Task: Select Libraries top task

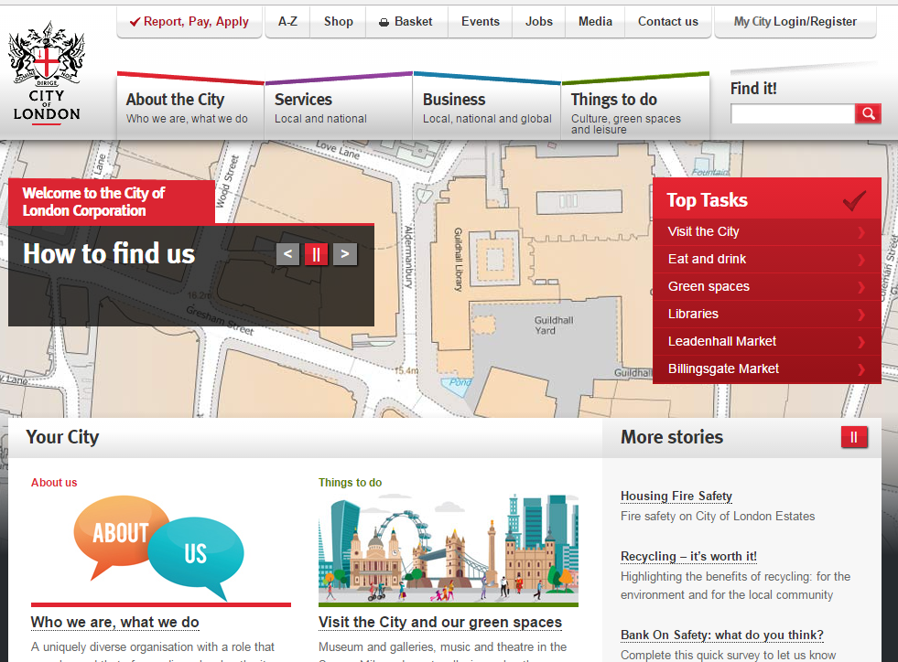Action: pos(767,315)
